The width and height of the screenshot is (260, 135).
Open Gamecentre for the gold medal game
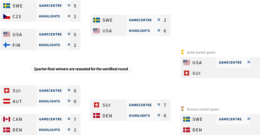point(230,63)
